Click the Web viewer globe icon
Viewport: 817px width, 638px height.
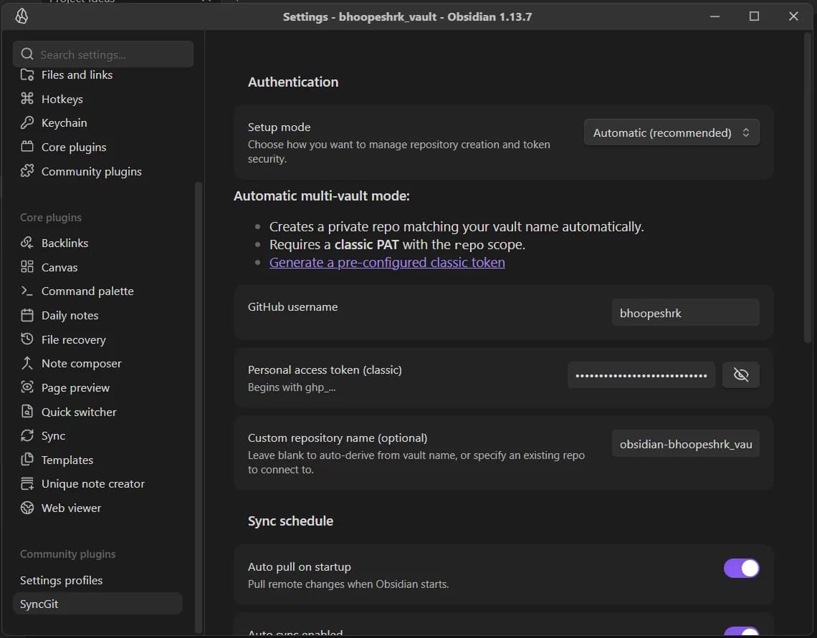[x=27, y=508]
